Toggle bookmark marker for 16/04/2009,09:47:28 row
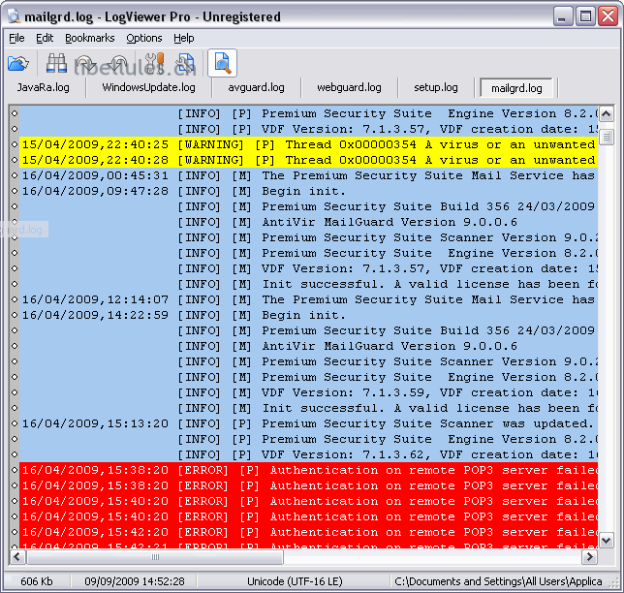 tap(15, 191)
